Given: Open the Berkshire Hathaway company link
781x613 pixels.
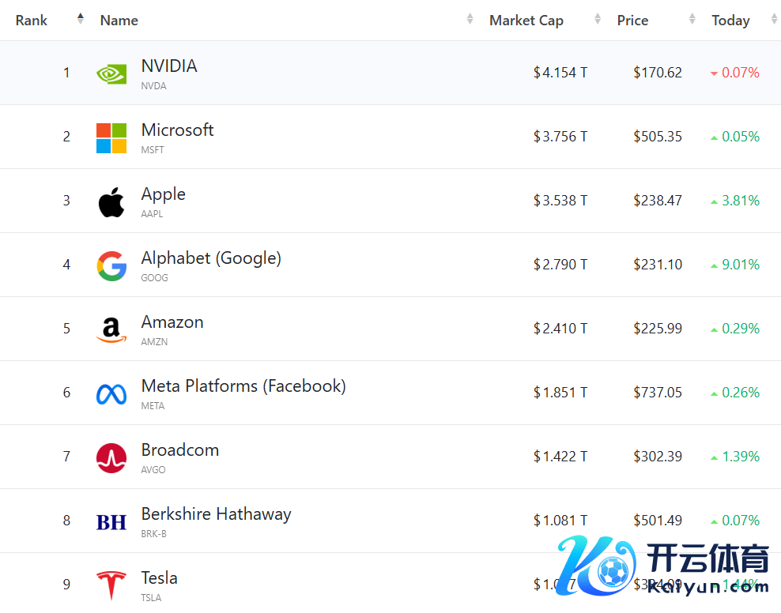Looking at the screenshot, I should point(216,514).
